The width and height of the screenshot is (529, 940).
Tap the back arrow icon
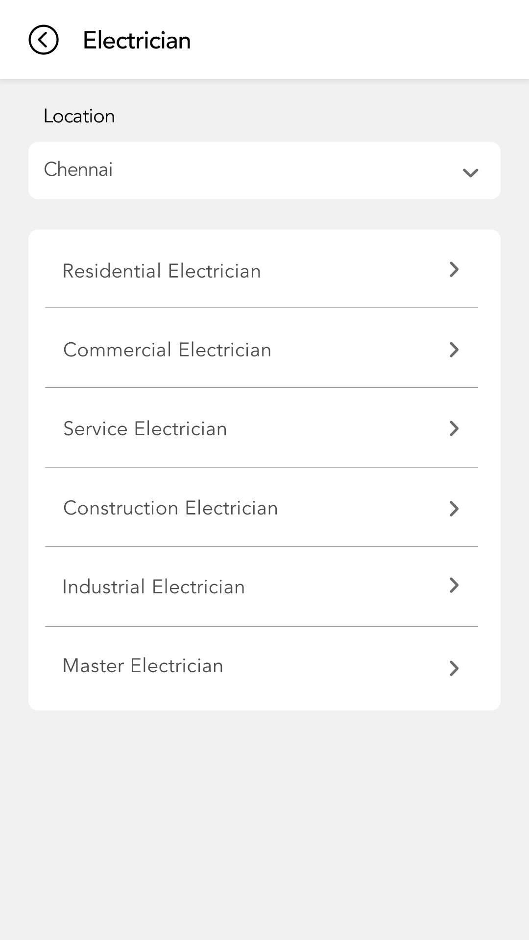pos(44,40)
